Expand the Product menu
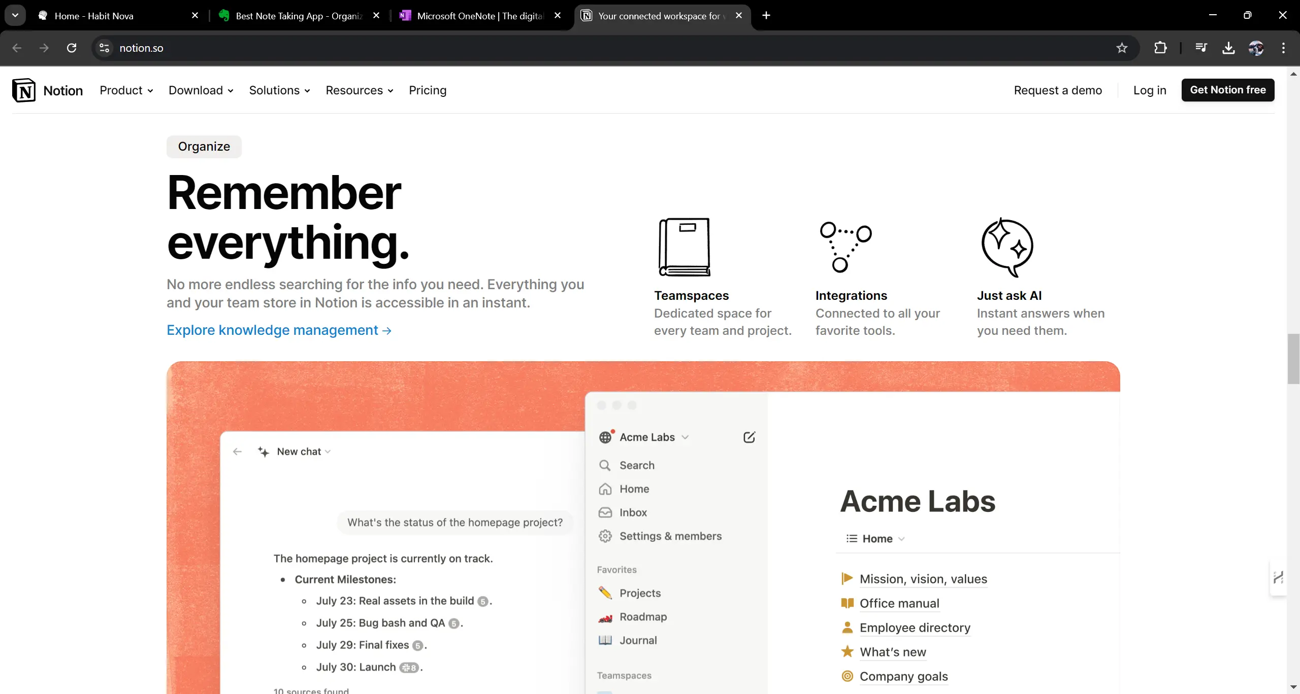Image resolution: width=1300 pixels, height=694 pixels. (x=126, y=90)
